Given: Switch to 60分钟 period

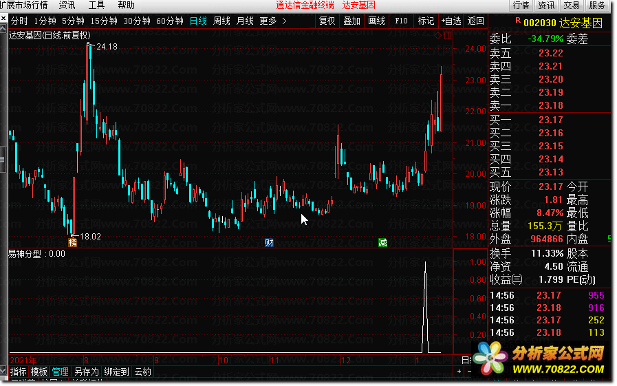Looking at the screenshot, I should 170,21.
